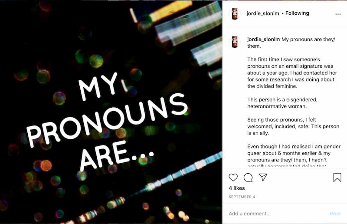Click the cisgendered heteronormative woman paragraph
Image resolution: width=347 pixels, height=224 pixels.
282,103
